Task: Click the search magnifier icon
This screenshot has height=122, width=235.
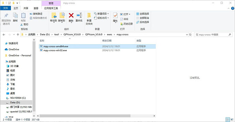Action: [x=230, y=35]
